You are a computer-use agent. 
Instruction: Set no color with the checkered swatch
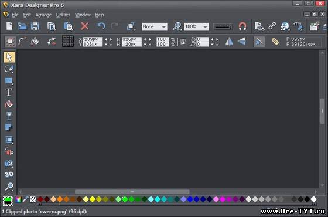pos(33,199)
